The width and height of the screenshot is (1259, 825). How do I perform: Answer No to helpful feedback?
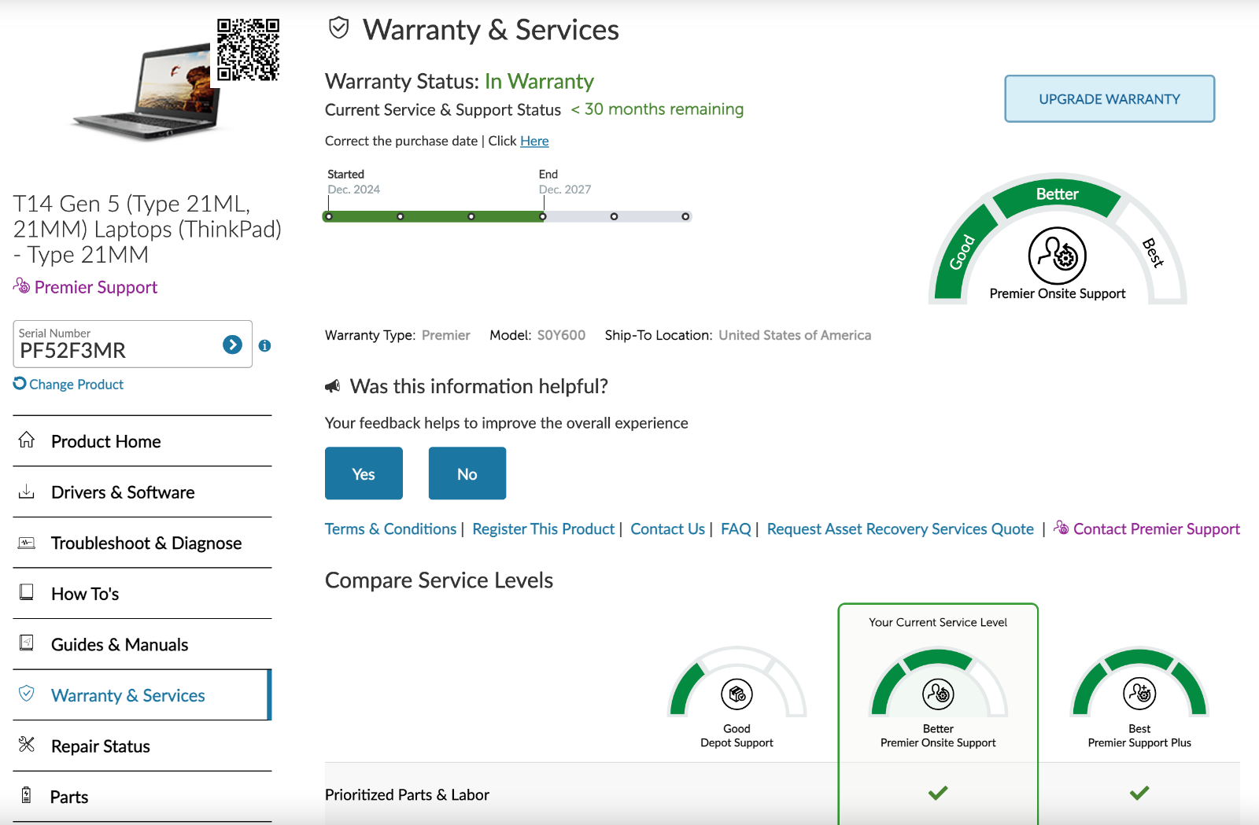coord(467,473)
